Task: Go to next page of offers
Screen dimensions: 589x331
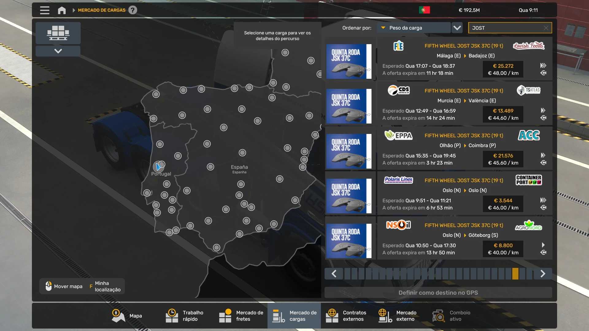Action: (x=543, y=274)
